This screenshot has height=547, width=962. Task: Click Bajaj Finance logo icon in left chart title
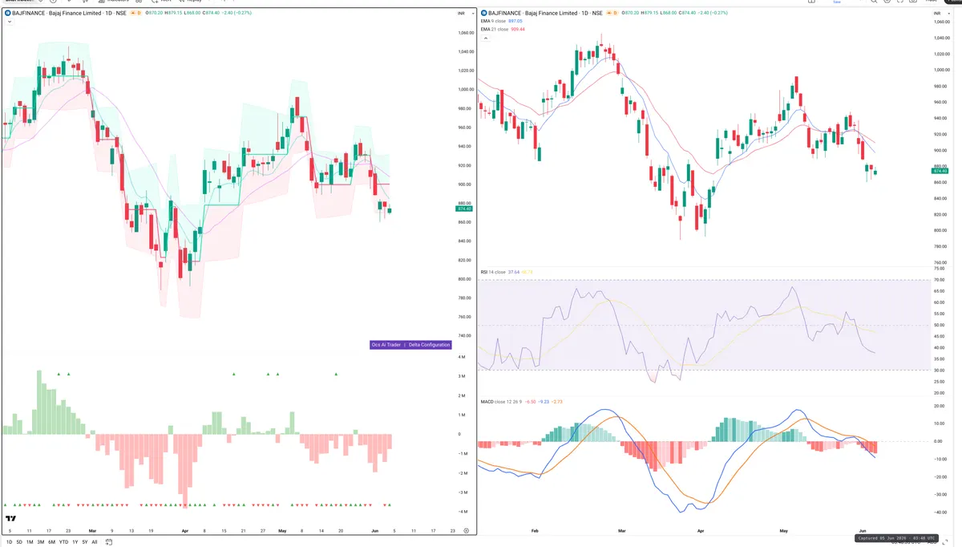[8, 14]
